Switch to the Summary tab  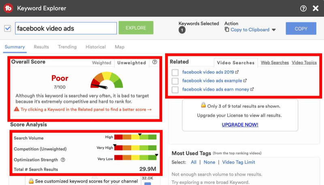click(15, 47)
